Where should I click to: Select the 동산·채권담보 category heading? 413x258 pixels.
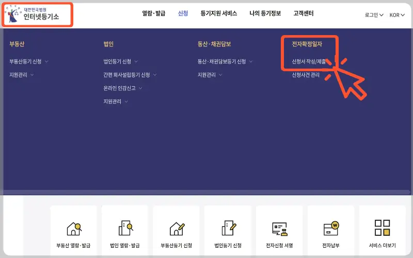[214, 44]
